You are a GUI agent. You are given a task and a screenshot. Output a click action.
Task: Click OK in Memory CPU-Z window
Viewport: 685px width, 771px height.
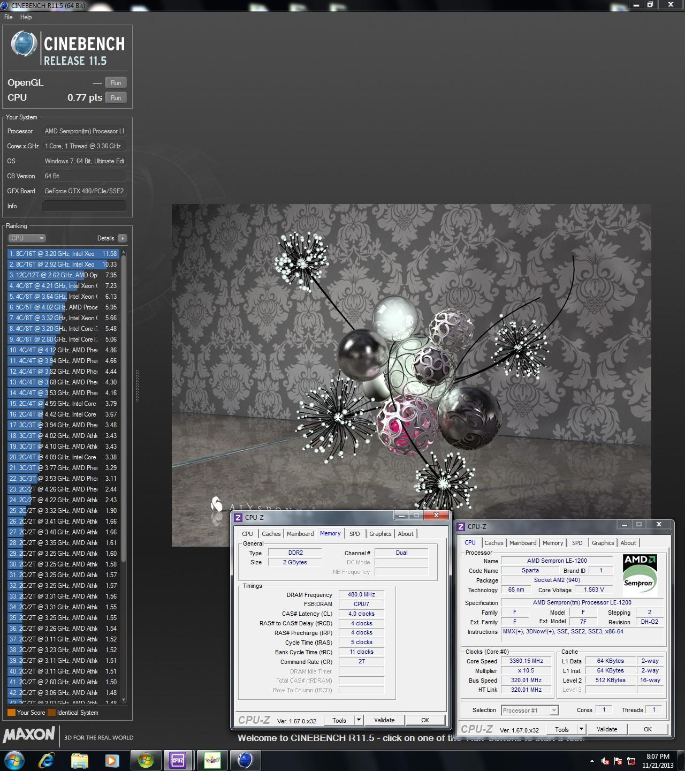click(x=425, y=720)
